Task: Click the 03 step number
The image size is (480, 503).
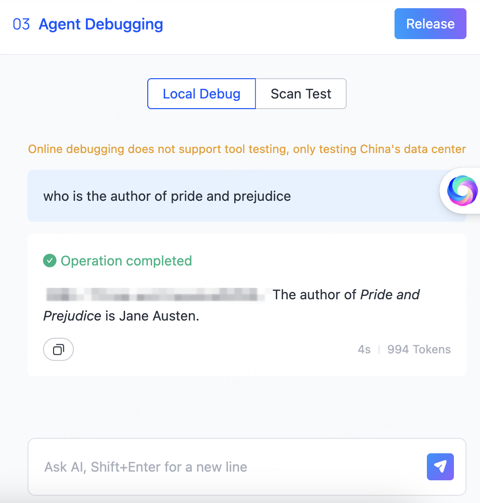Action: tap(21, 24)
